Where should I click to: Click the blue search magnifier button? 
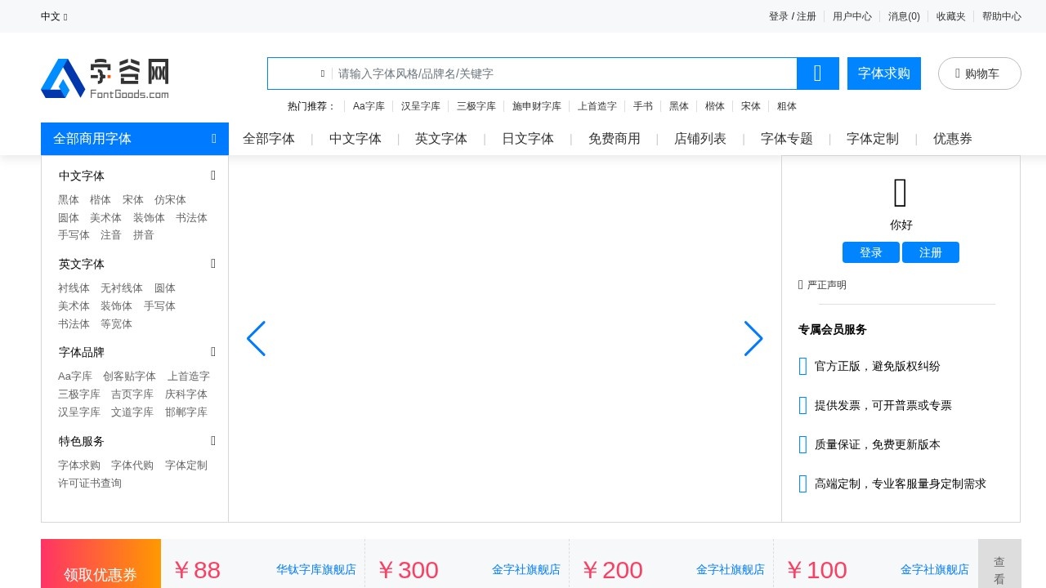click(x=817, y=73)
